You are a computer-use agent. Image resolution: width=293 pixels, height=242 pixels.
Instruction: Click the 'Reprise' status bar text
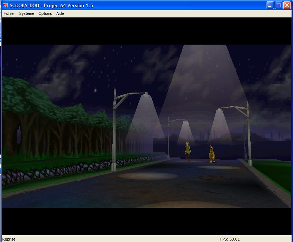point(9,239)
